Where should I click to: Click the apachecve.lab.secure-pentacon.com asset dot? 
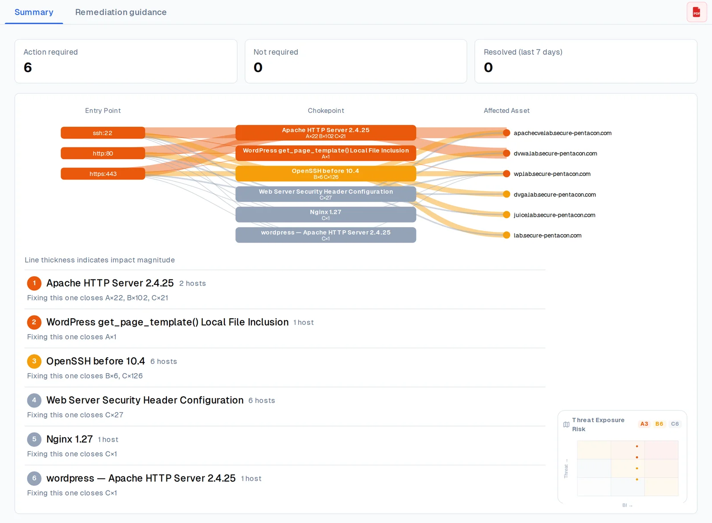(x=506, y=133)
